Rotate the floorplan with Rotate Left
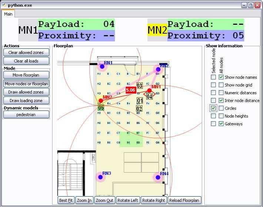263x207 pixels. pyautogui.click(x=128, y=200)
